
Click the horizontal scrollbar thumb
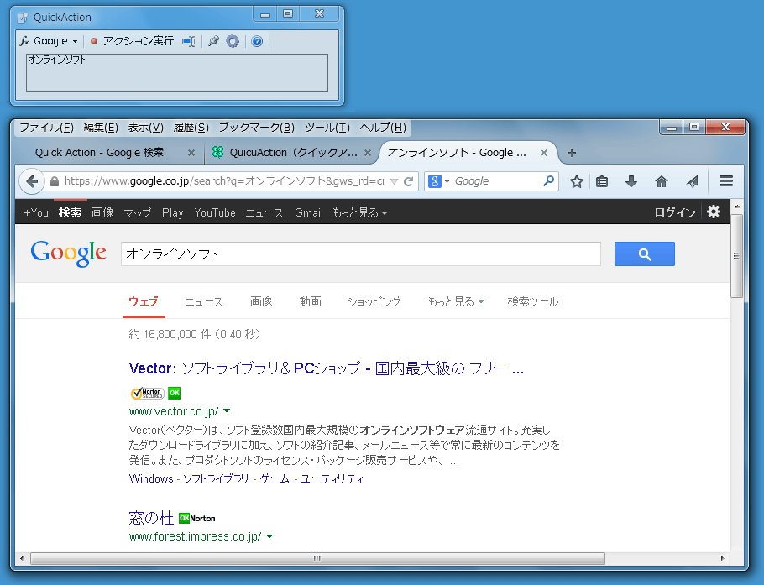(317, 558)
